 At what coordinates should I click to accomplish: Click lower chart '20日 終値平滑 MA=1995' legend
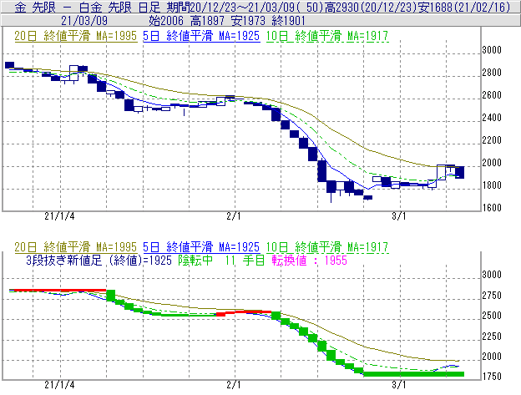(76, 247)
